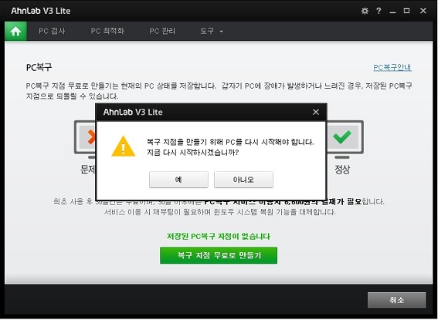This screenshot has width=438, height=320.
Task: Open the PC 검사 tab
Action: pos(52,31)
